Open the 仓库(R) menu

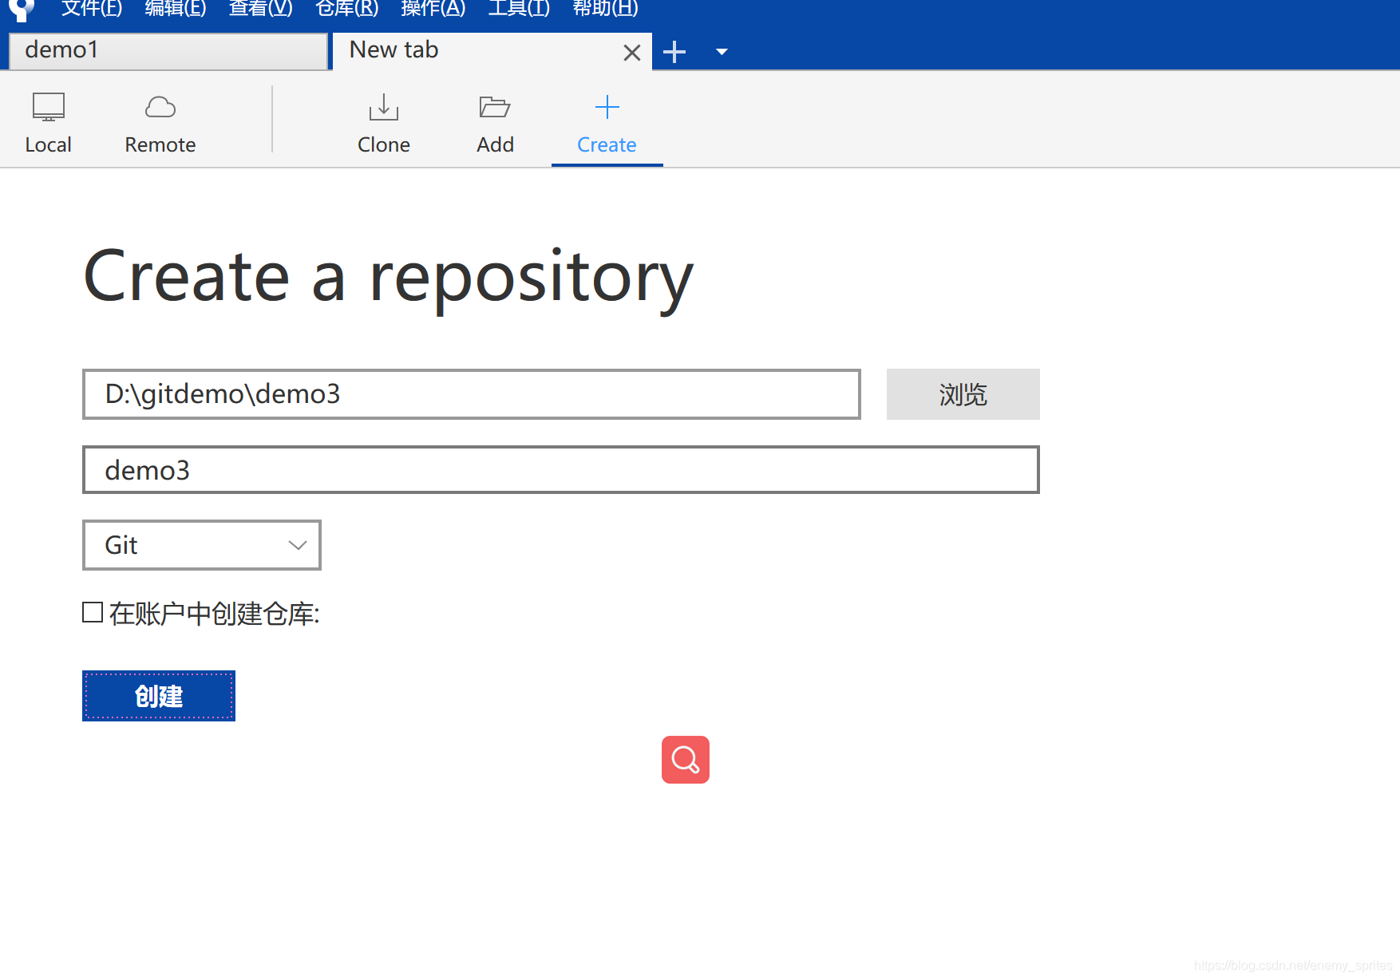click(346, 9)
